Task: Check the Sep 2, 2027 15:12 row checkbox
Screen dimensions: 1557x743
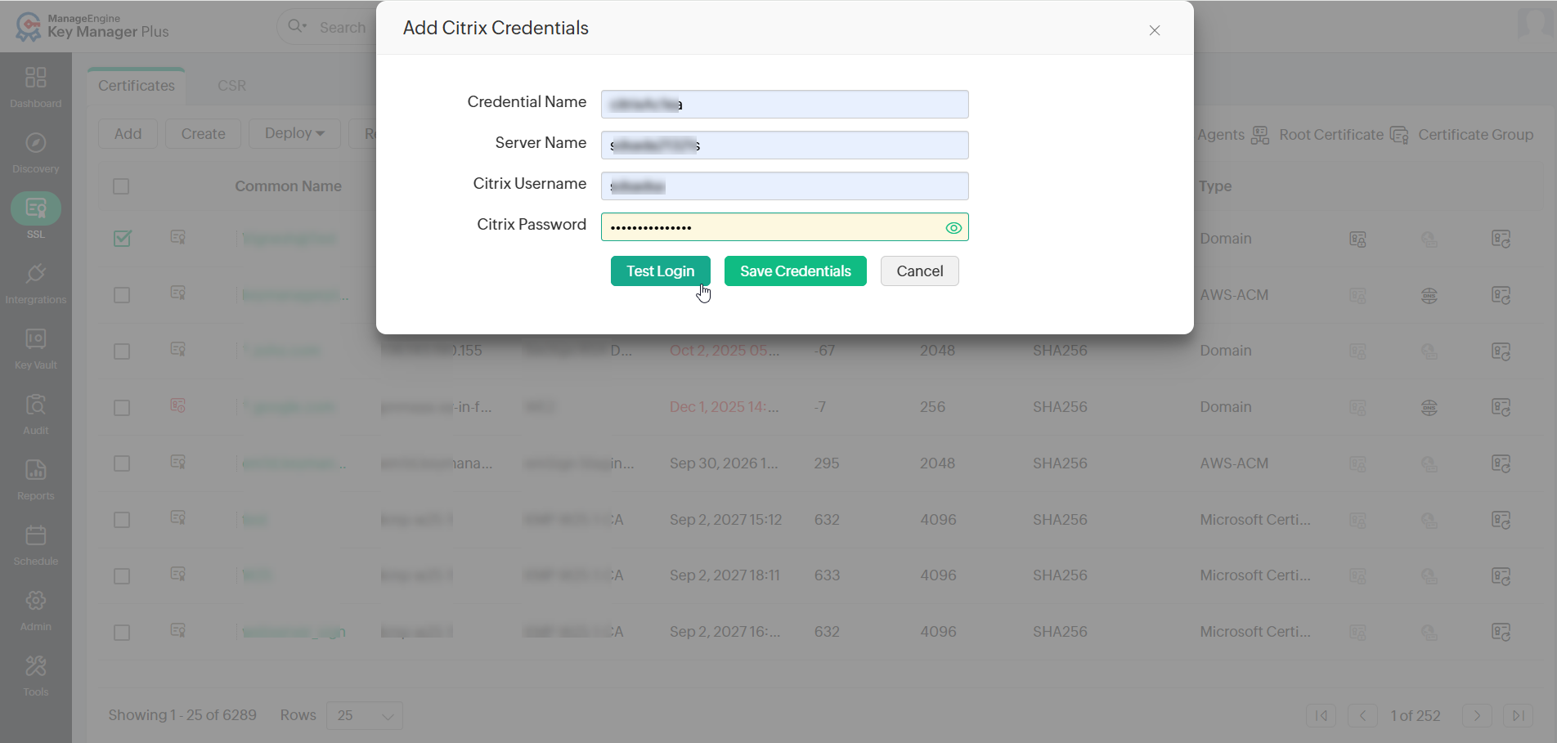Action: click(122, 520)
